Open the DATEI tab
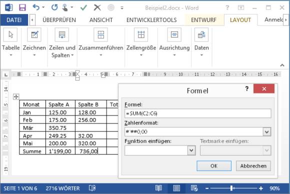 click(14, 20)
